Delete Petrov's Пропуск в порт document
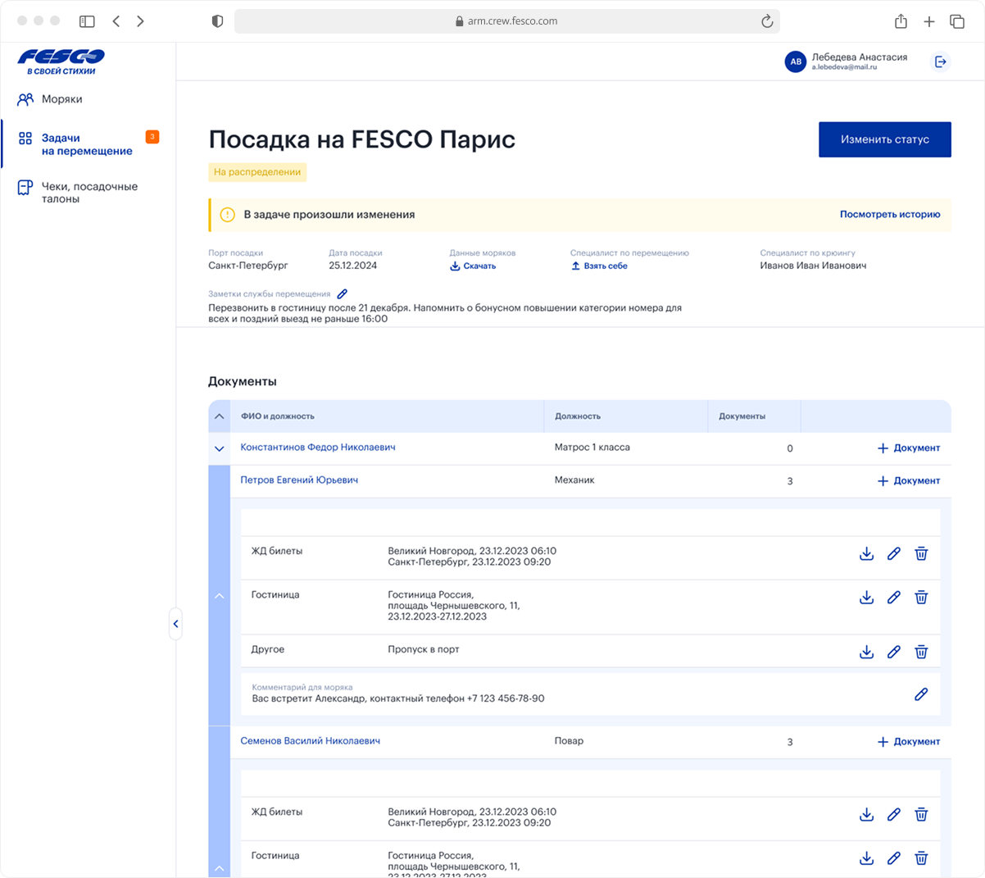 (921, 652)
